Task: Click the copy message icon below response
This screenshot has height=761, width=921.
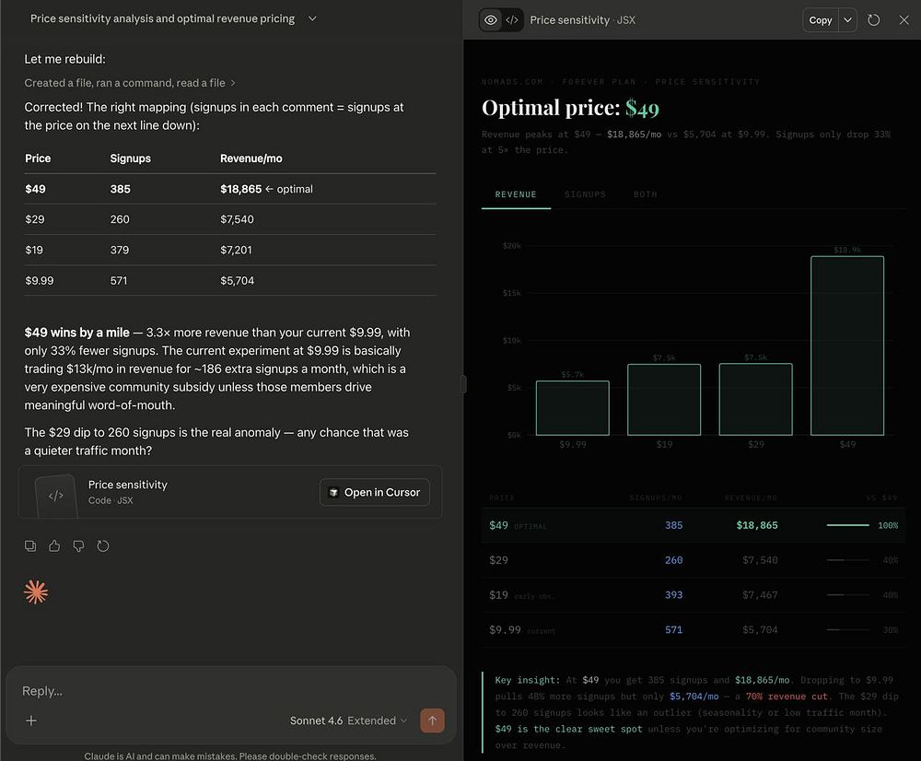Action: click(30, 545)
